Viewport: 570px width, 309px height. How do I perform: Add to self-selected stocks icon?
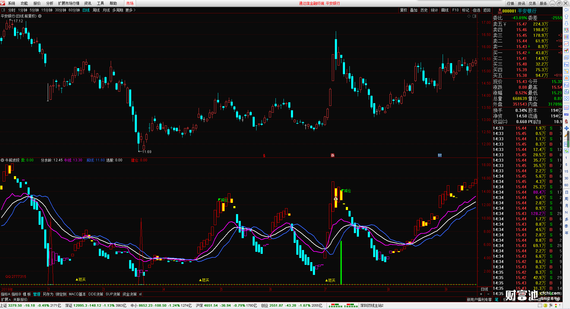[566, 78]
